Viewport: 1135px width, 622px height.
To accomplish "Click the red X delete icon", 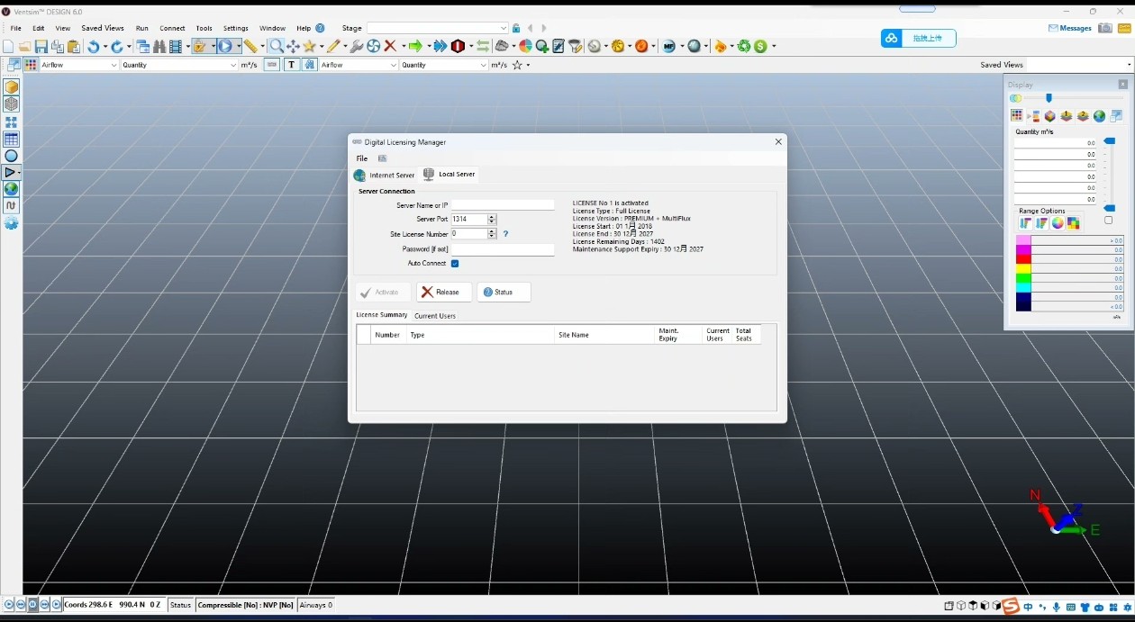I will tap(390, 46).
